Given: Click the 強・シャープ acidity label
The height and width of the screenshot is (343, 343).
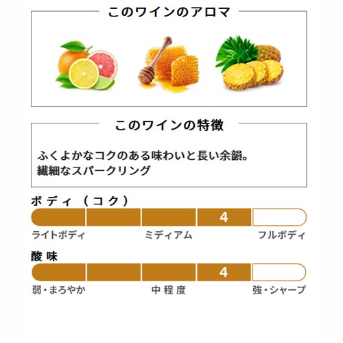Looking at the screenshot, I should [x=279, y=290].
